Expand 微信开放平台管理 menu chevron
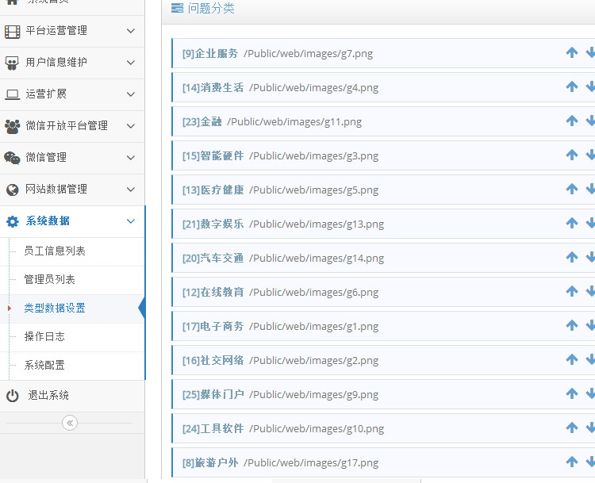This screenshot has height=483, width=595. 131,126
